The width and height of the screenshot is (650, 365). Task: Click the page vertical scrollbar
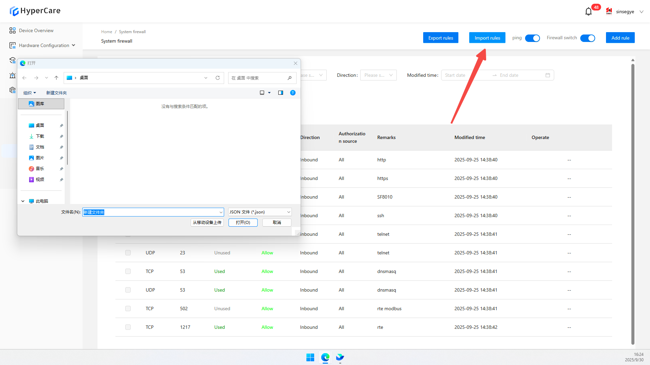[x=632, y=203]
